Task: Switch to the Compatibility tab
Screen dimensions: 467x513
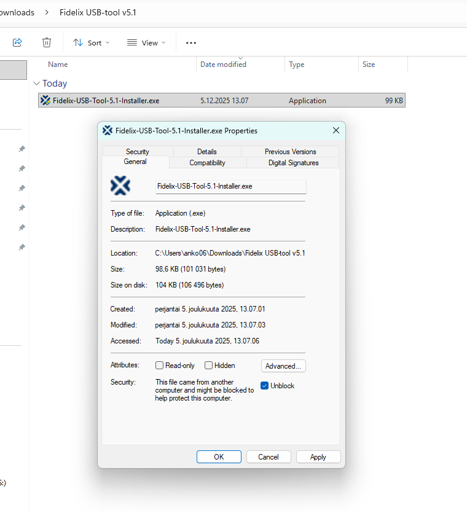Action: pyautogui.click(x=207, y=163)
